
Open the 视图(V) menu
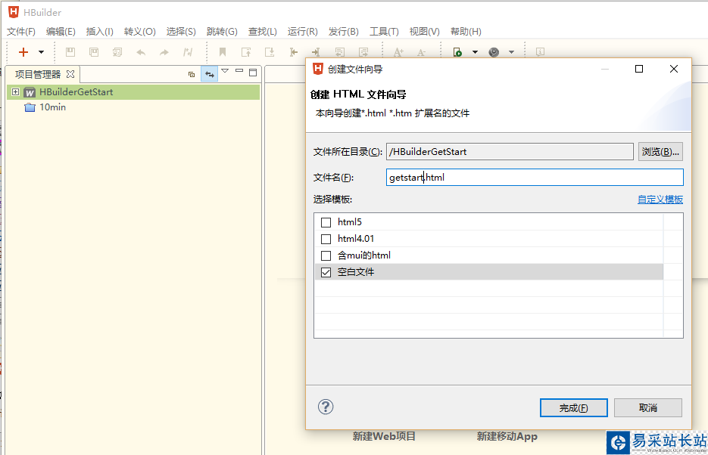click(424, 32)
